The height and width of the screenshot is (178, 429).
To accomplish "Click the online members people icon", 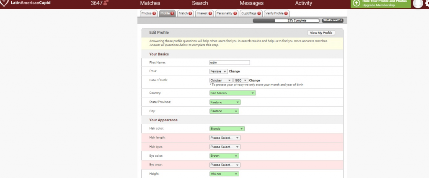I will [106, 3].
